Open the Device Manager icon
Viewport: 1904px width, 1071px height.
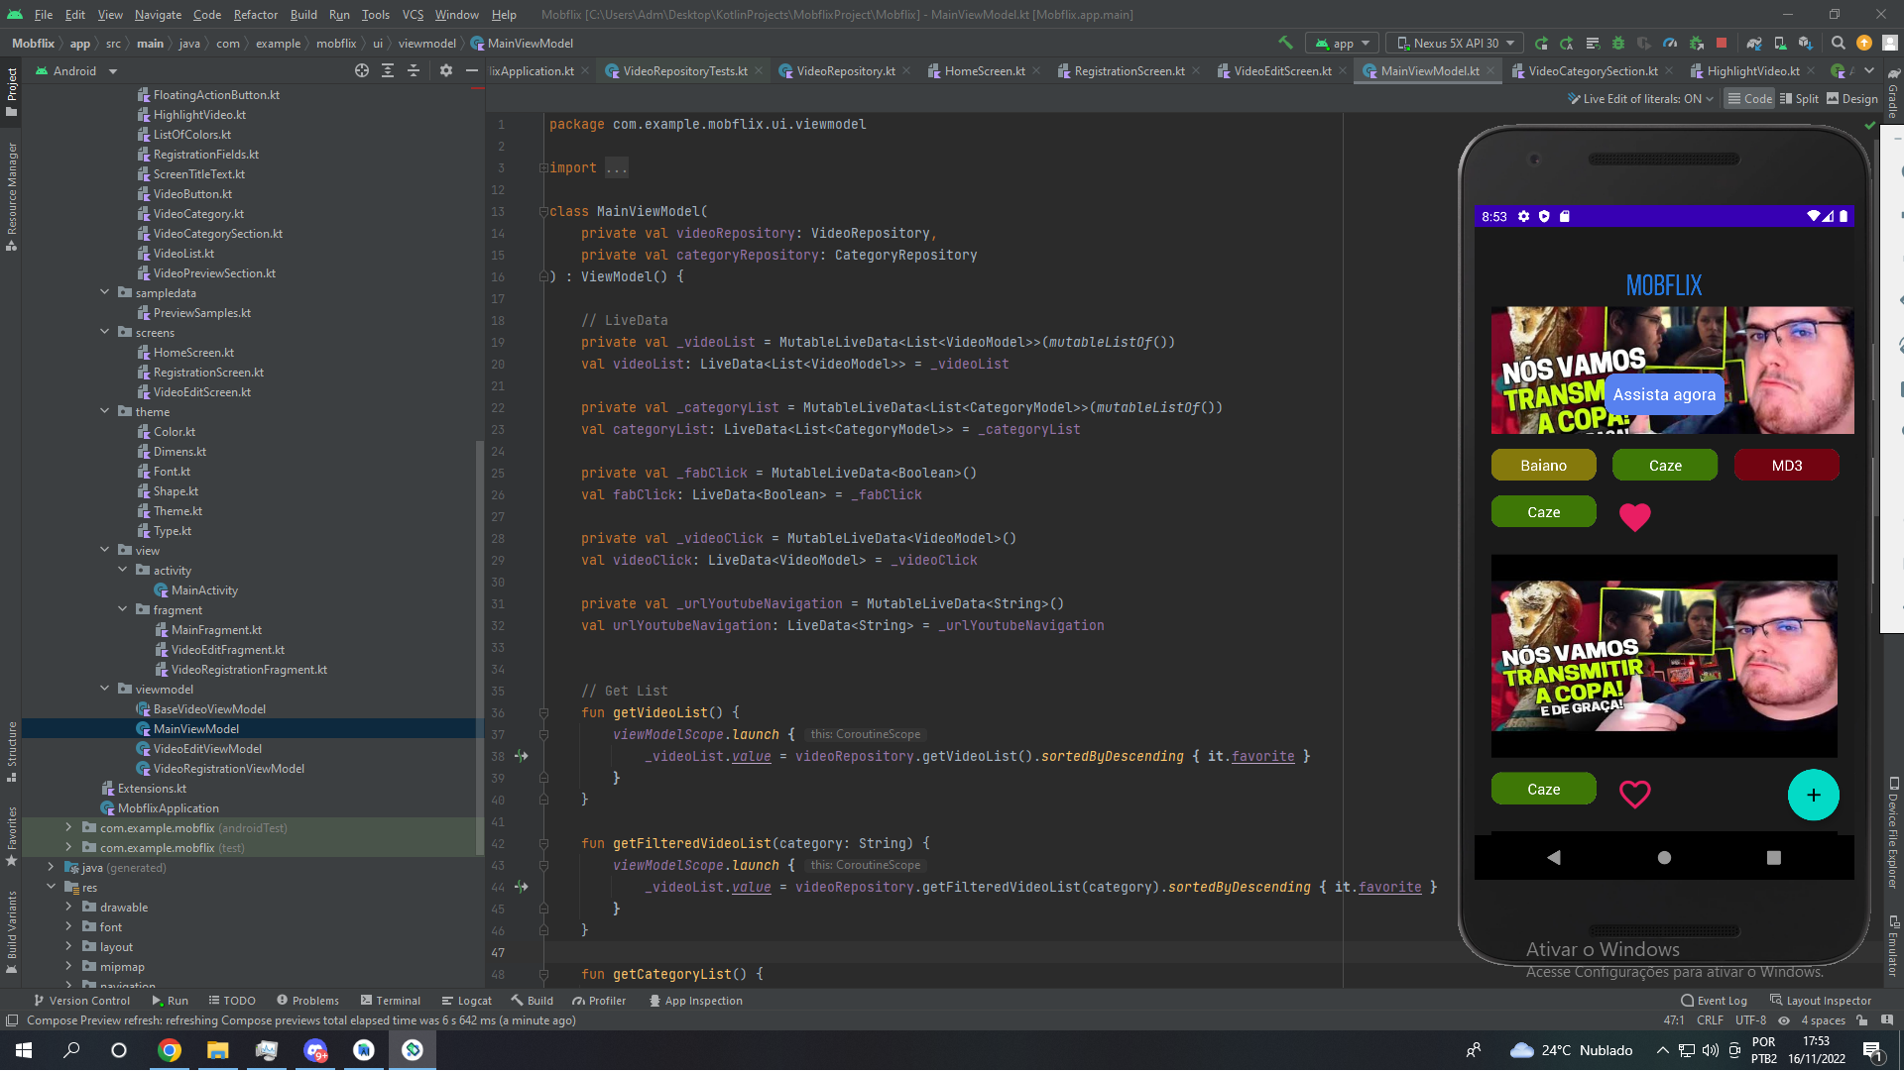click(1780, 44)
